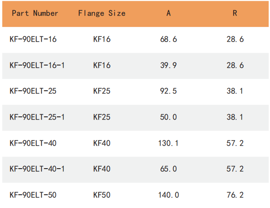
Task: Click the A value 39.9
Action: 169,65
